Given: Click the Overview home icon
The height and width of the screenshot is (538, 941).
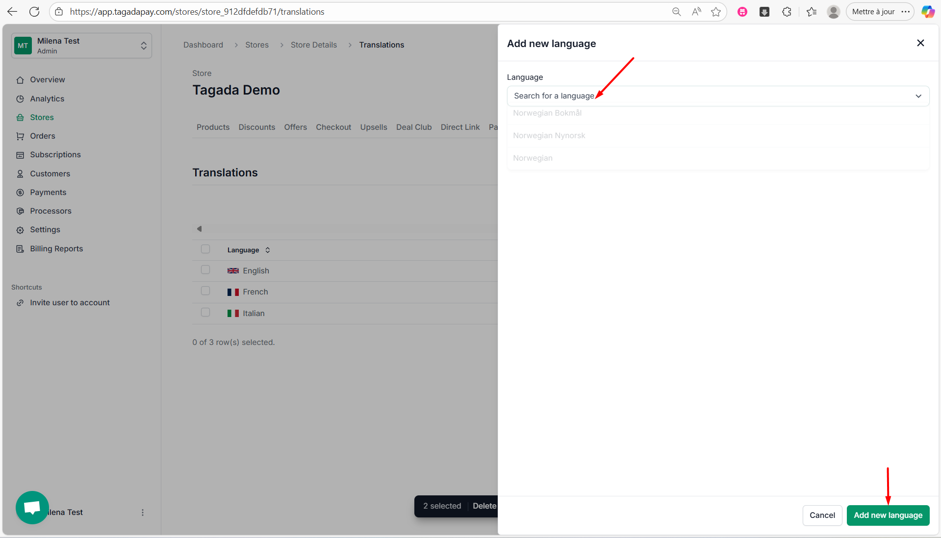Looking at the screenshot, I should click(x=20, y=80).
